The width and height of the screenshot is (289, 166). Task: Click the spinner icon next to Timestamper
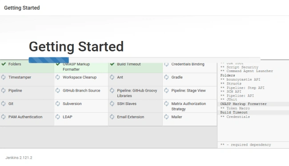coord(3,77)
